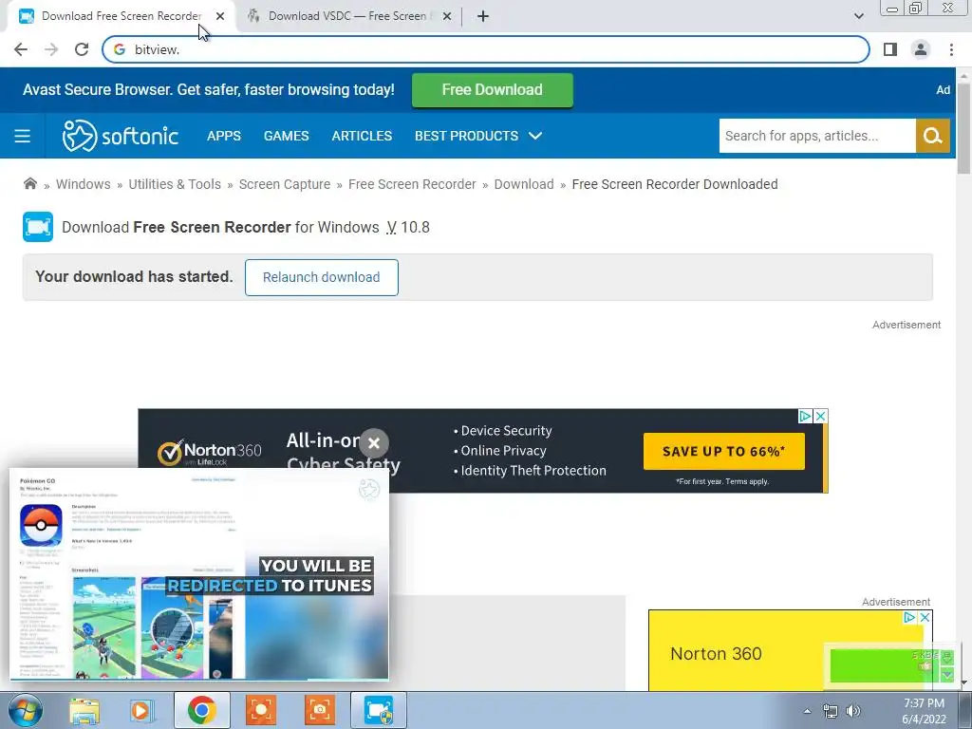Viewport: 972px width, 729px height.
Task: Open File Explorer from taskbar
Action: coord(84,710)
